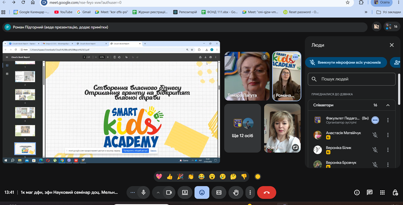Open the Освіта browser profile
403x205 pixels.
(x=382, y=2)
